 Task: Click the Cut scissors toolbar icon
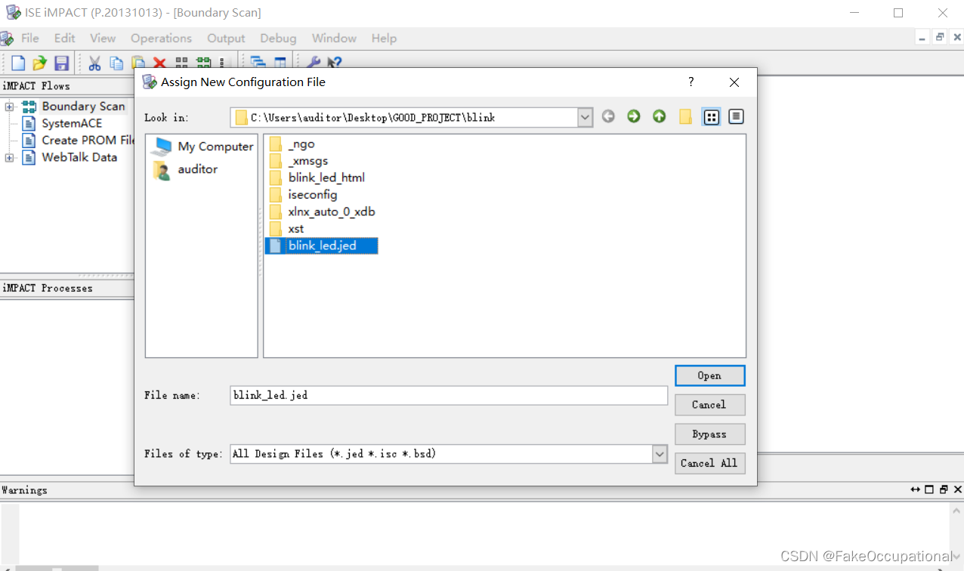[x=94, y=63]
